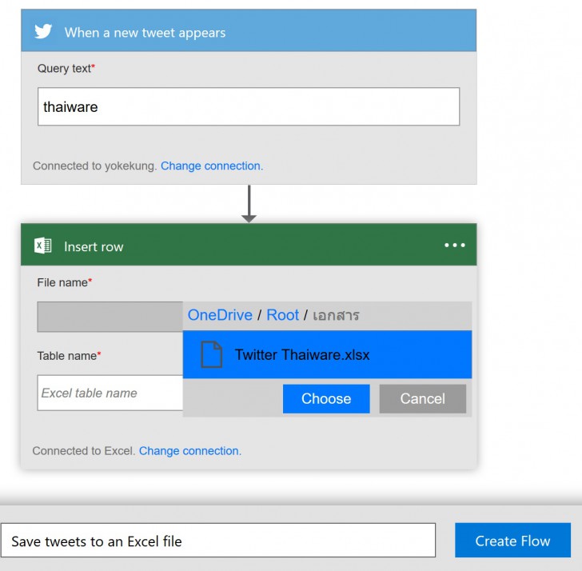582x571 pixels.
Task: Click the When a new tweet appears header
Action: click(249, 30)
